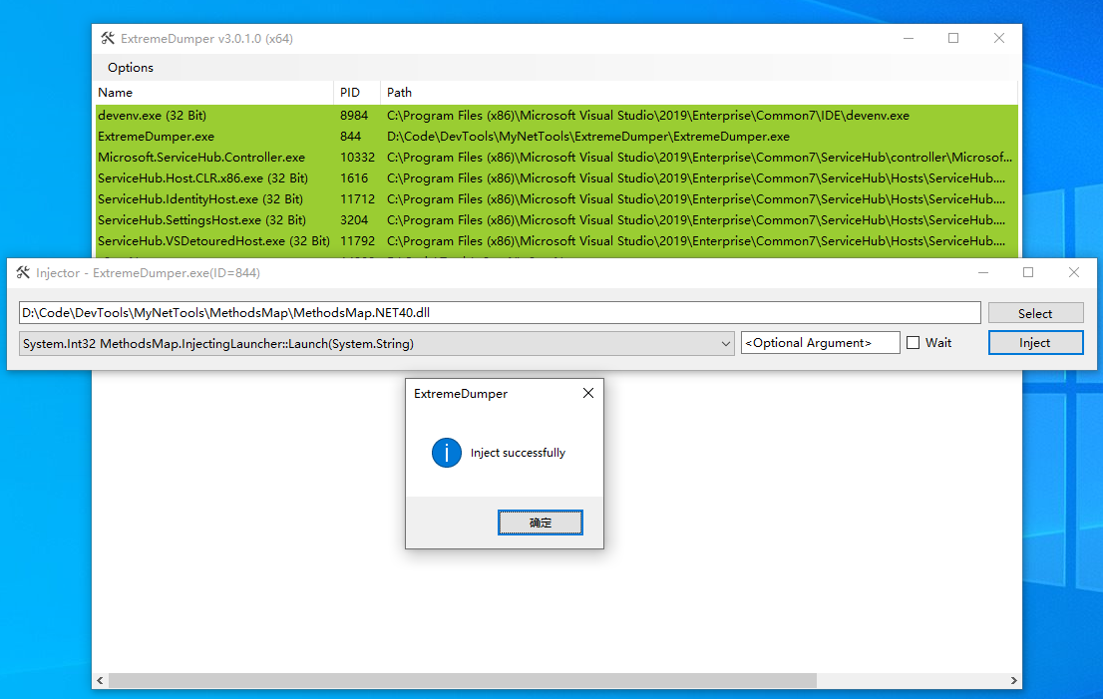
Task: Minimize the ExtremeDumper main window
Action: point(909,38)
